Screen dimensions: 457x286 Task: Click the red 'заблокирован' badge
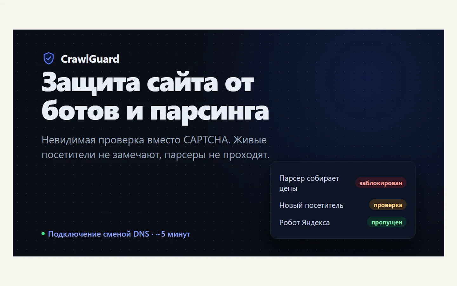coord(381,183)
